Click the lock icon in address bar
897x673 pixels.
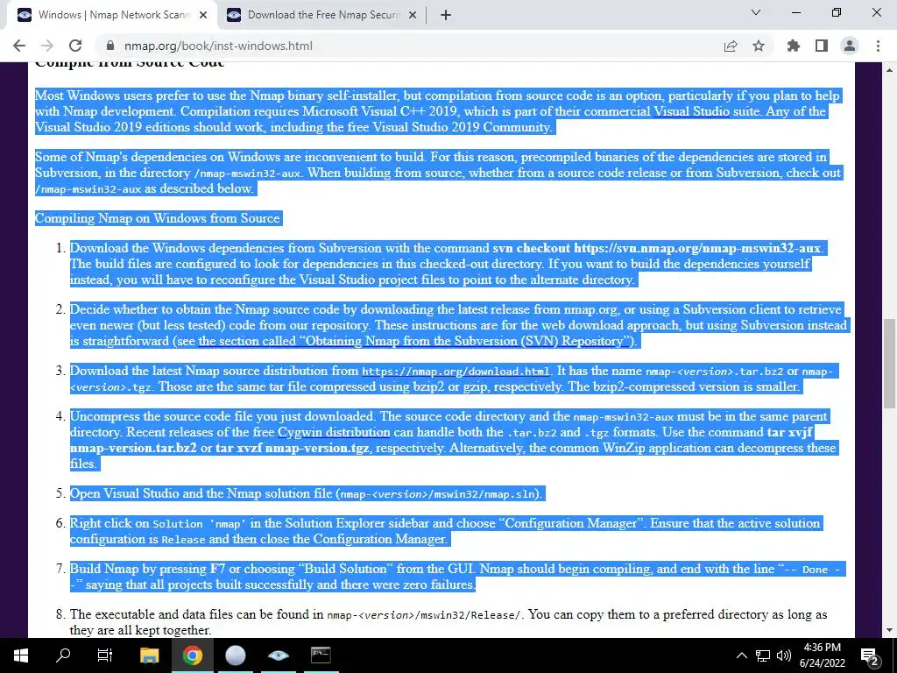point(110,46)
